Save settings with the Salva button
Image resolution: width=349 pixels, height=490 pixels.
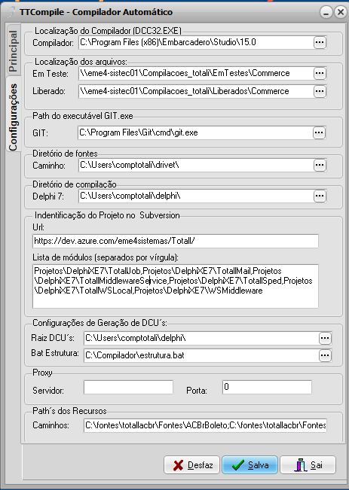(x=250, y=465)
